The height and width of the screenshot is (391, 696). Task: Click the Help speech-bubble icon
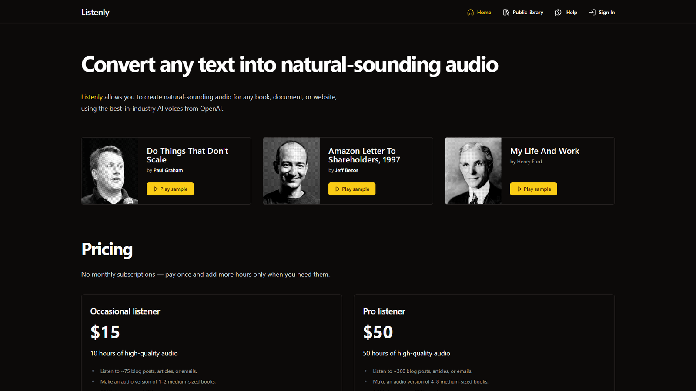click(x=558, y=12)
